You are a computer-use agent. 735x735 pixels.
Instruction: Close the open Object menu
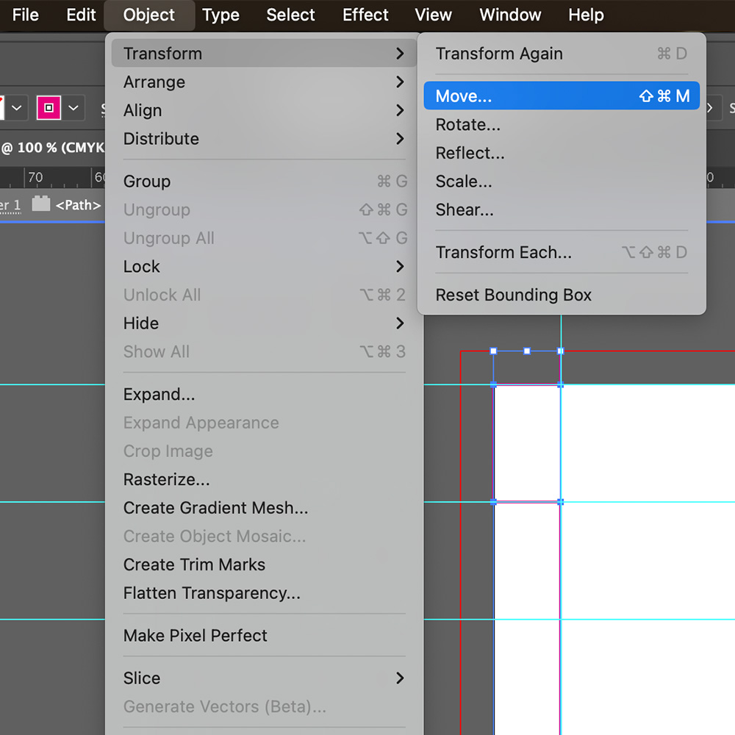[x=149, y=15]
